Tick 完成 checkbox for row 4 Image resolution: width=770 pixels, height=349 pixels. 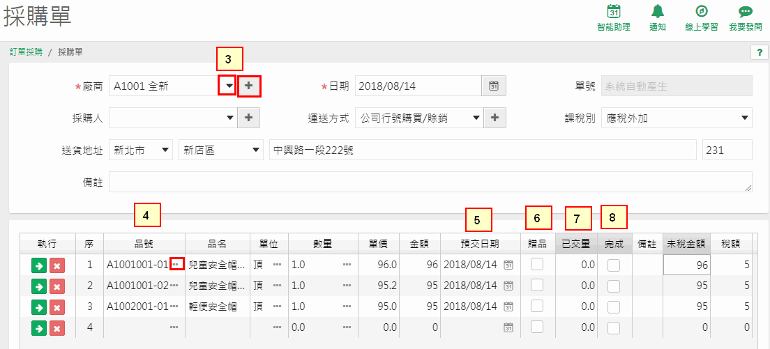point(613,327)
